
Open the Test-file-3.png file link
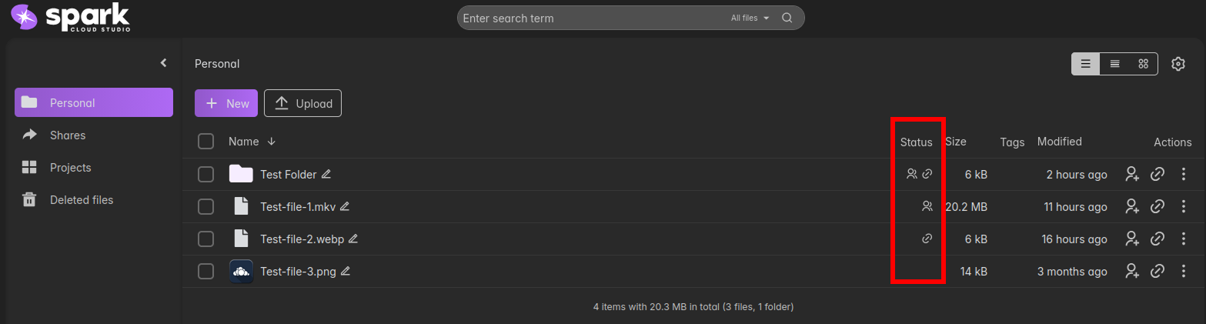[x=298, y=272]
